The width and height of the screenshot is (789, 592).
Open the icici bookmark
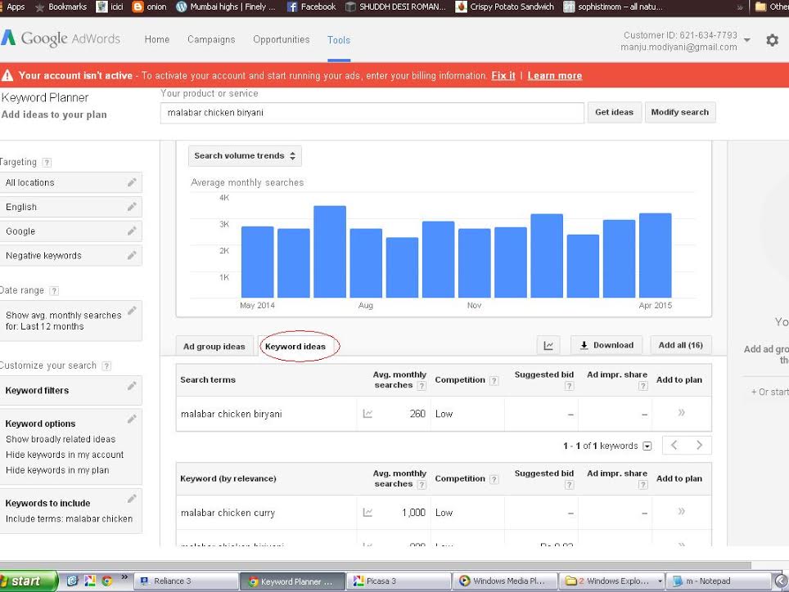110,7
